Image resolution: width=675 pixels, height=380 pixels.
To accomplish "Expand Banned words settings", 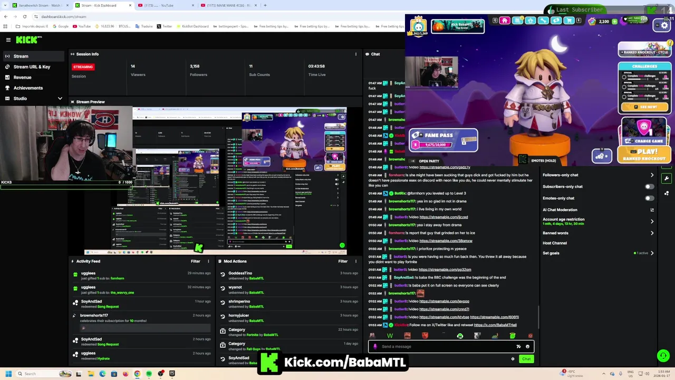I will (652, 233).
